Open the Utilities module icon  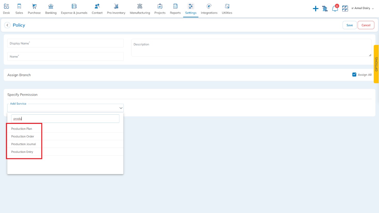pyautogui.click(x=227, y=6)
